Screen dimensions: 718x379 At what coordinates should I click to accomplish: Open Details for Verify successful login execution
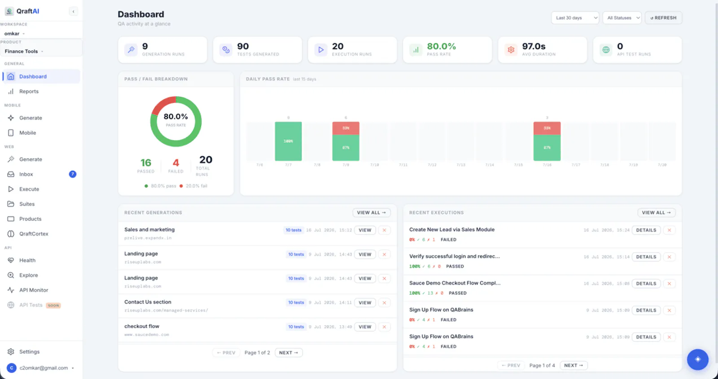click(x=646, y=257)
